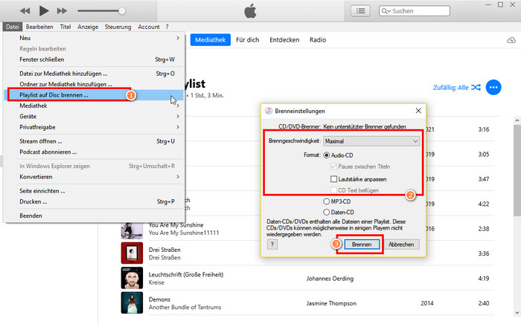Viewport: 521px width, 324px height.
Task: Click artist Johannes Oerding
Action: tap(330, 279)
